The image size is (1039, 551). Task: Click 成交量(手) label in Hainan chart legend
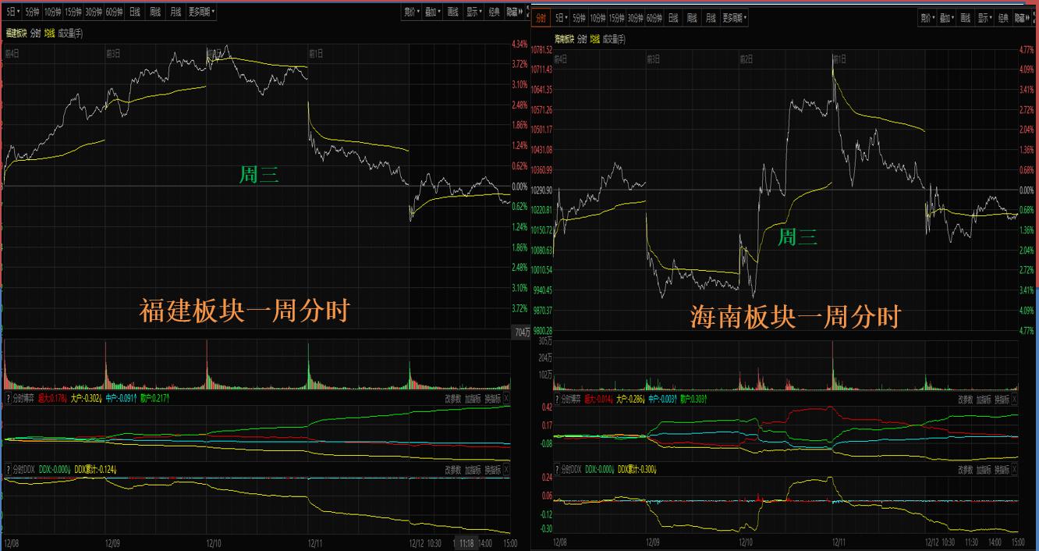(614, 39)
